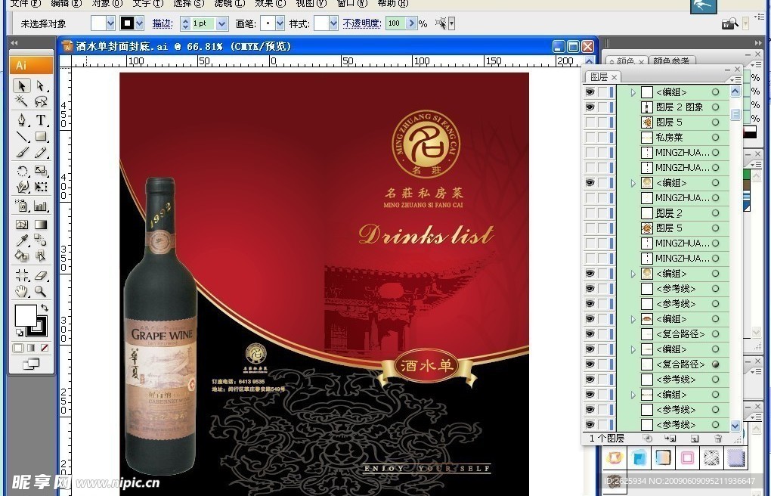Toggle visibility eye of 图层 2 图象 layer
This screenshot has height=496, width=771.
click(x=590, y=107)
